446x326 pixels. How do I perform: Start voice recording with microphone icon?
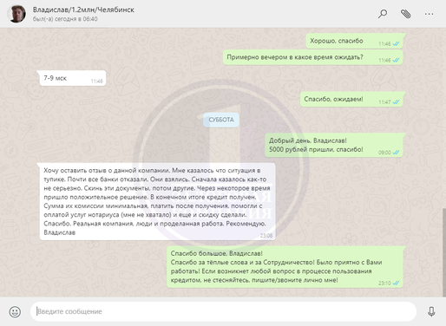pos(431,311)
